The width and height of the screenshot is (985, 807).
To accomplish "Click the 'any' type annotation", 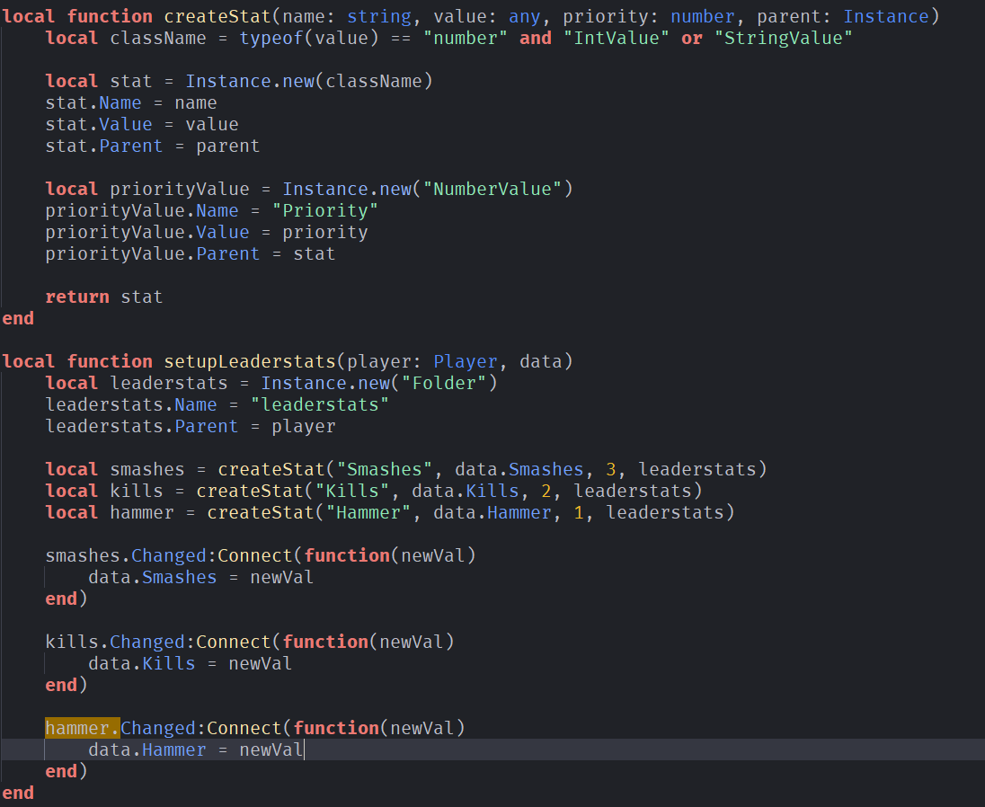I will pyautogui.click(x=525, y=16).
